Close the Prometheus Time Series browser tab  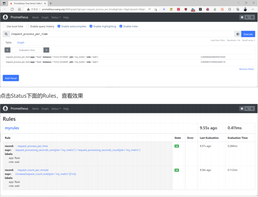tap(45, 3)
